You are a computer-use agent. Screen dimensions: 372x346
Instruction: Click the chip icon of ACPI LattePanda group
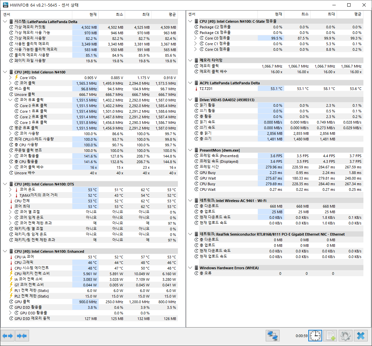point(196,83)
